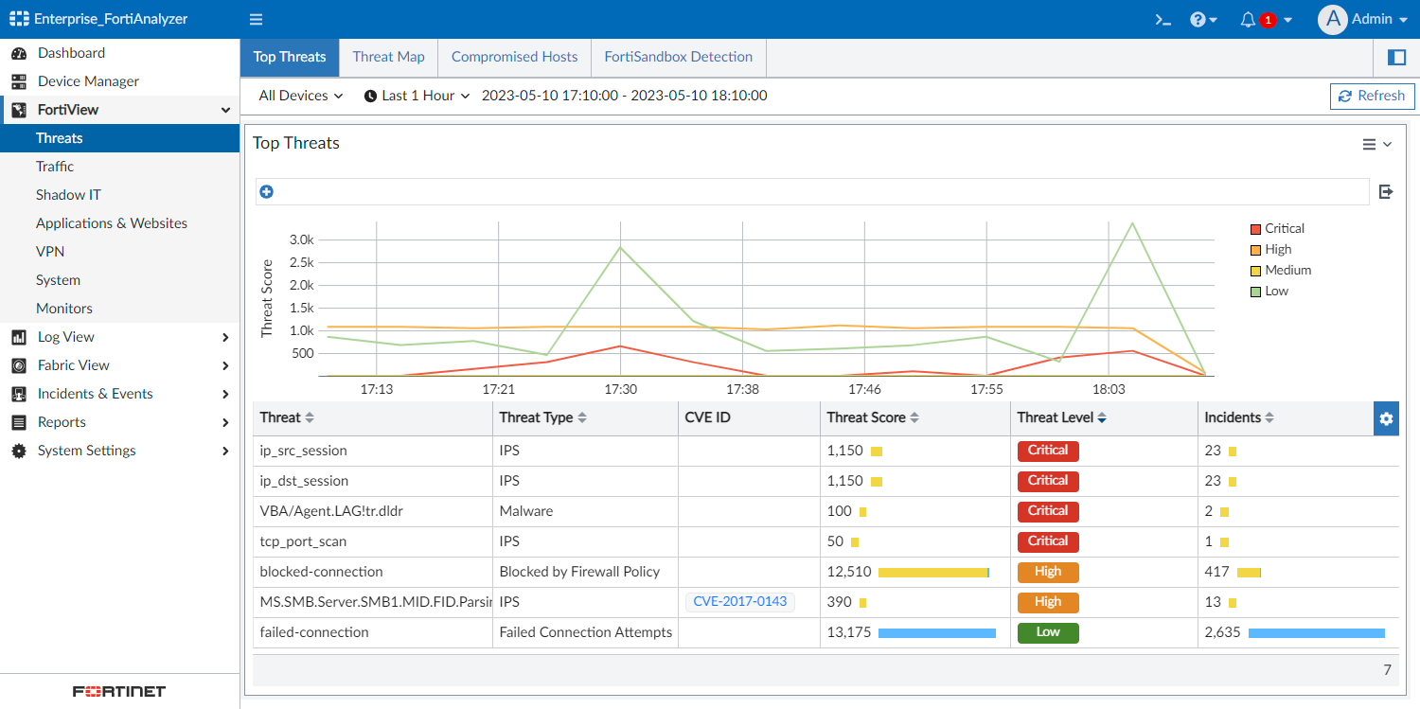This screenshot has width=1420, height=709.
Task: Click the blocked-connection Threat Score bar
Action: [x=932, y=572]
